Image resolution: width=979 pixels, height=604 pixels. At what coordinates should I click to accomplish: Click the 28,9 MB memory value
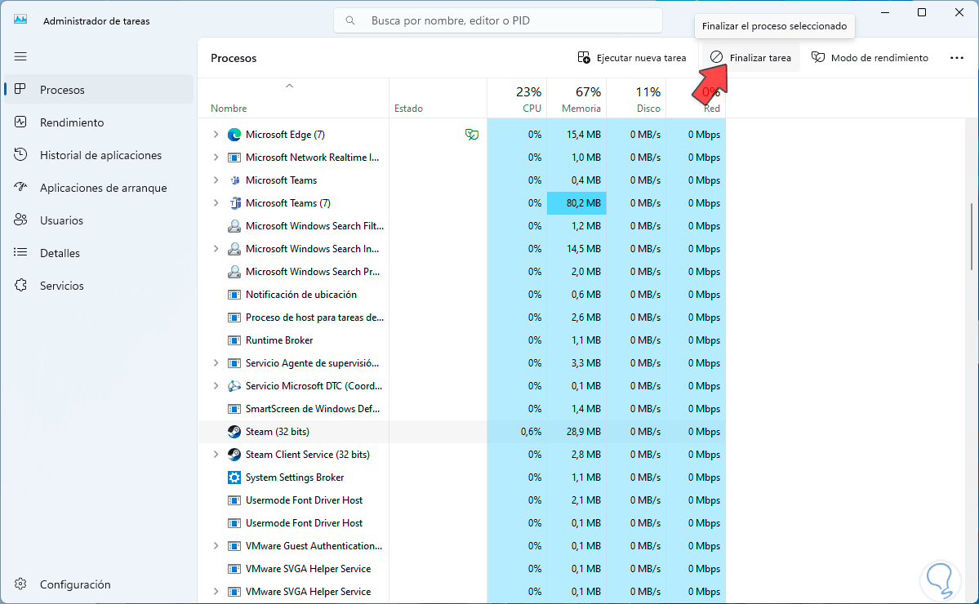(584, 431)
